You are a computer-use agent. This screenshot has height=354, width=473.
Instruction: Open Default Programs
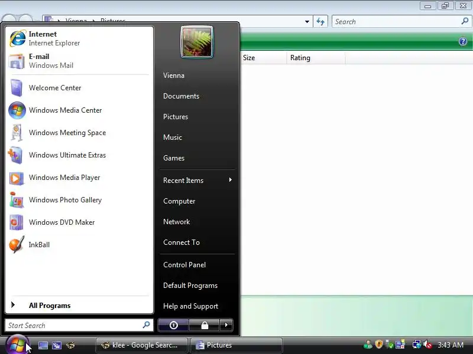[x=190, y=286]
